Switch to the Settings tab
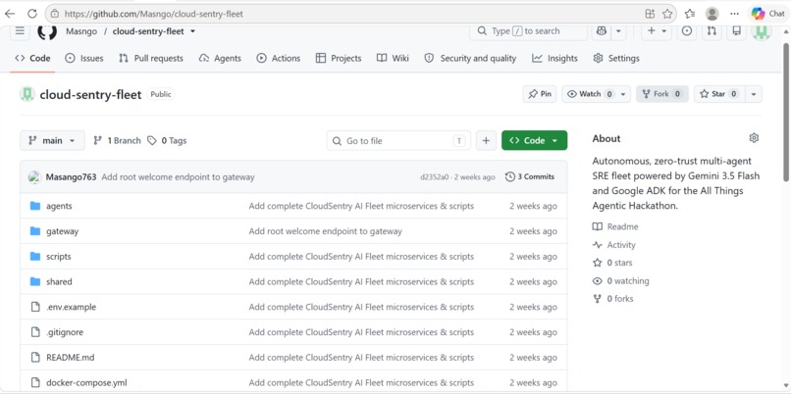This screenshot has width=791, height=394. (616, 59)
